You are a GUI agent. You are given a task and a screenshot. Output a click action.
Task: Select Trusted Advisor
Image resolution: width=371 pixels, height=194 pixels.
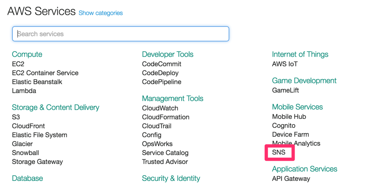(165, 162)
